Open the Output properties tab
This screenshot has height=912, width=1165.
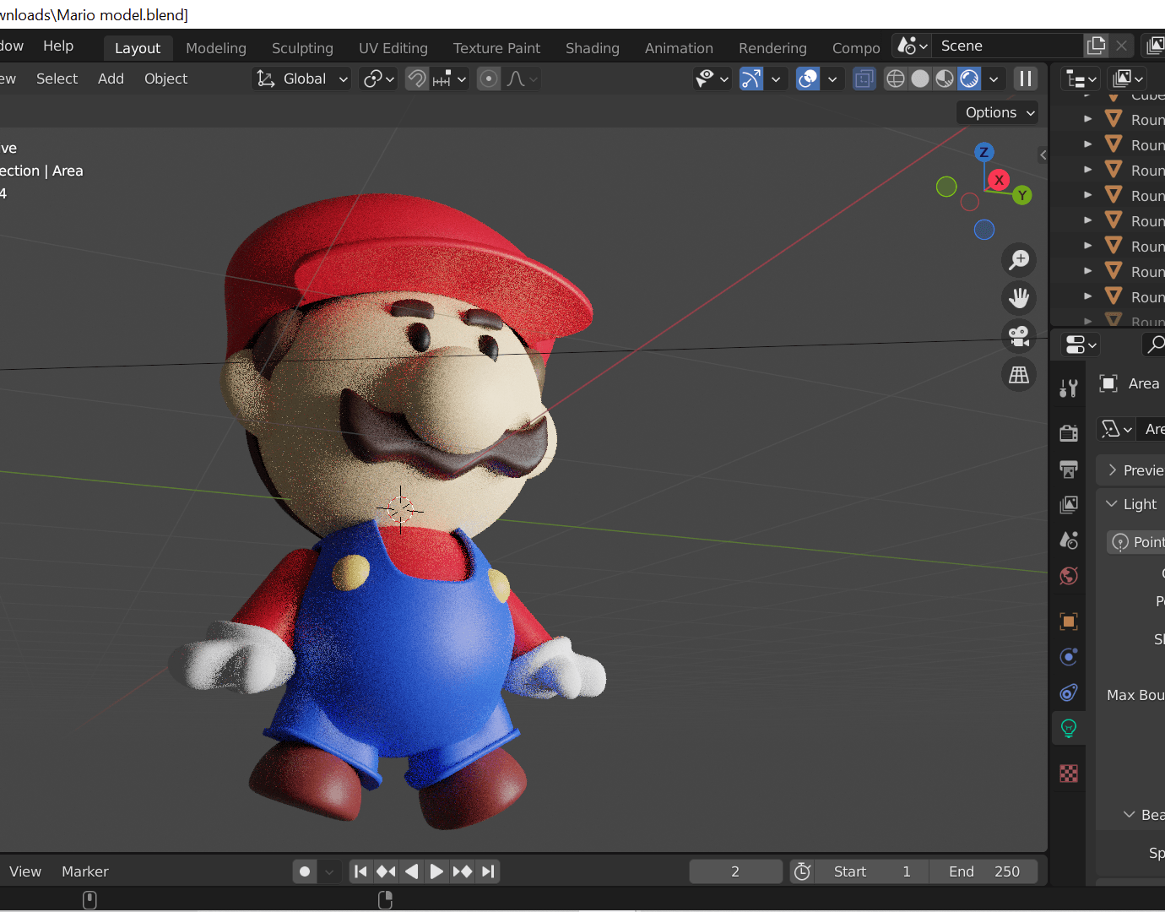1069,469
